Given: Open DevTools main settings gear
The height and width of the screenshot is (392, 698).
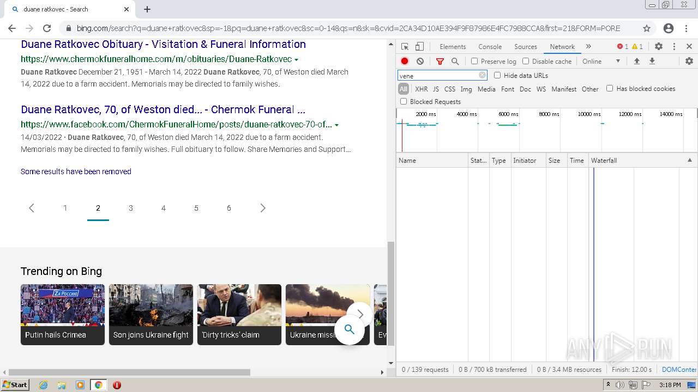Looking at the screenshot, I should [659, 47].
